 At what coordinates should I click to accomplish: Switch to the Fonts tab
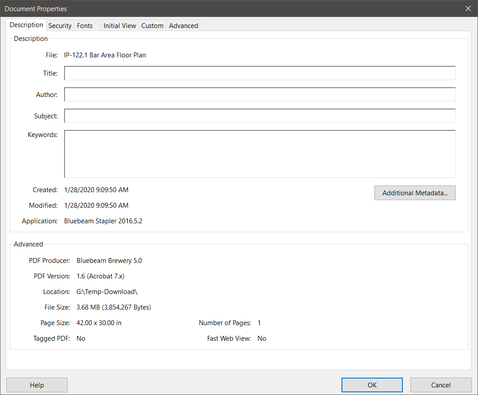click(84, 25)
